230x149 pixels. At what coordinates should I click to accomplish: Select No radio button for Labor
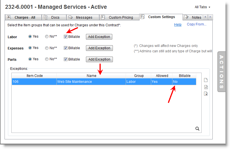tap(47, 37)
